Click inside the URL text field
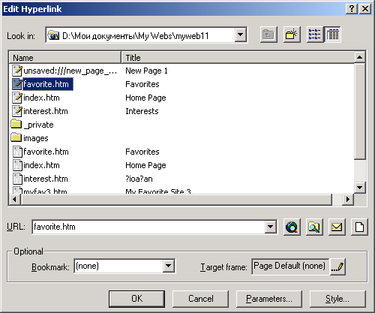This screenshot has height=313, width=375. tap(148, 227)
